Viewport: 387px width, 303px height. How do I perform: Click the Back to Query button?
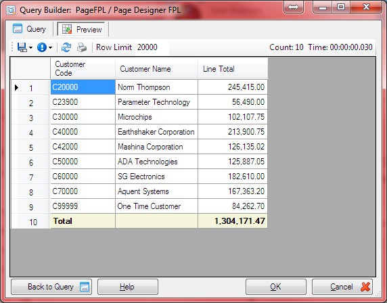click(51, 287)
